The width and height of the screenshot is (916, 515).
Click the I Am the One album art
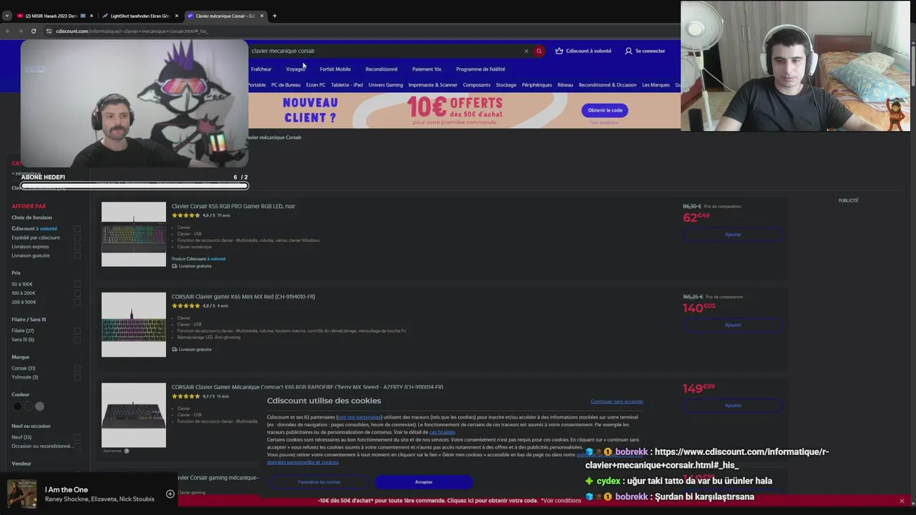[x=21, y=494]
